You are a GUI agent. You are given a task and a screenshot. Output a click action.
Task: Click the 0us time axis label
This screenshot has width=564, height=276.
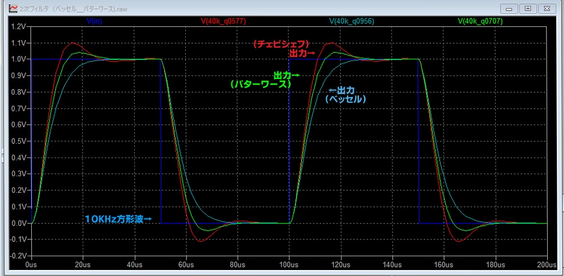click(x=32, y=265)
